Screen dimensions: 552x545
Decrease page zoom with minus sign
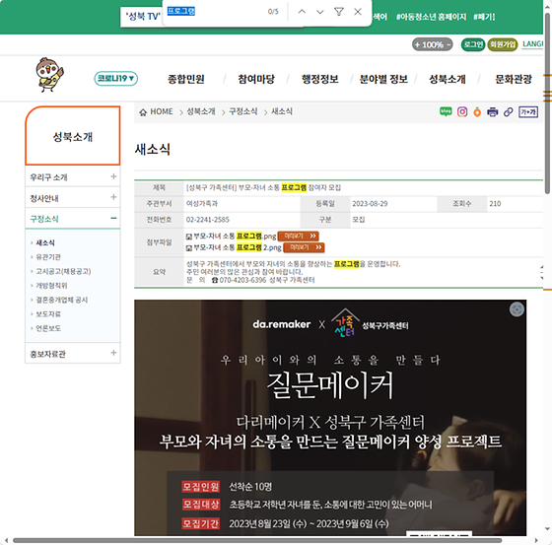coord(448,44)
